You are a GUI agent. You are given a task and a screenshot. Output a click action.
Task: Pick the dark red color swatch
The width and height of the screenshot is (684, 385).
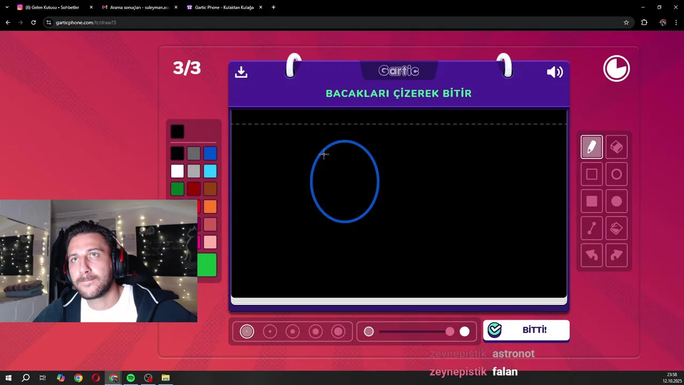point(193,189)
